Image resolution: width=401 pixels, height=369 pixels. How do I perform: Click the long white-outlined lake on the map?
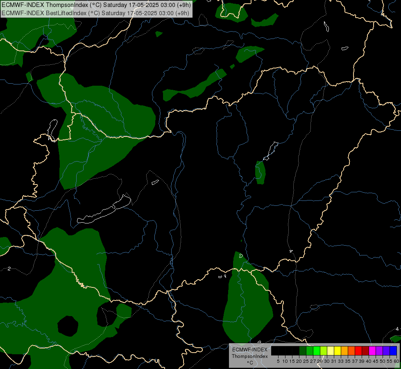tap(104, 210)
